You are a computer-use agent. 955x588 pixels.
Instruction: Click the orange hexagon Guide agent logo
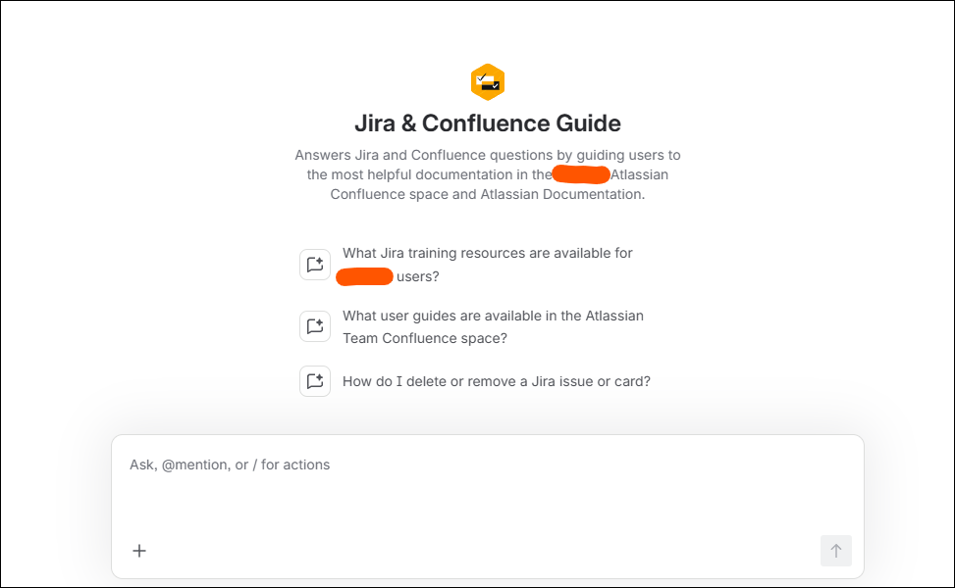pyautogui.click(x=487, y=81)
